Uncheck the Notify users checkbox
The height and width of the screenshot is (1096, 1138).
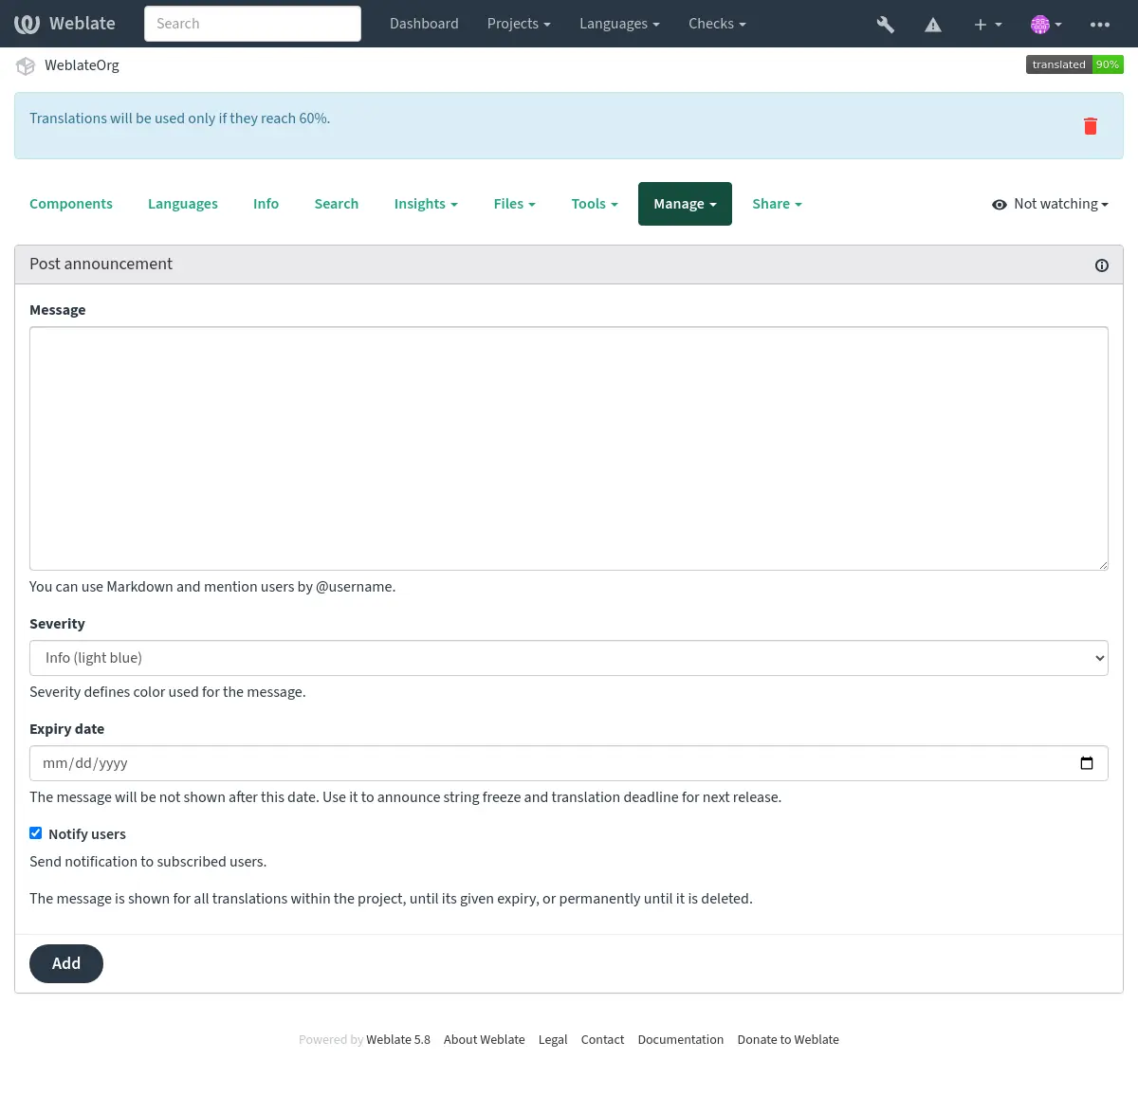point(36,833)
